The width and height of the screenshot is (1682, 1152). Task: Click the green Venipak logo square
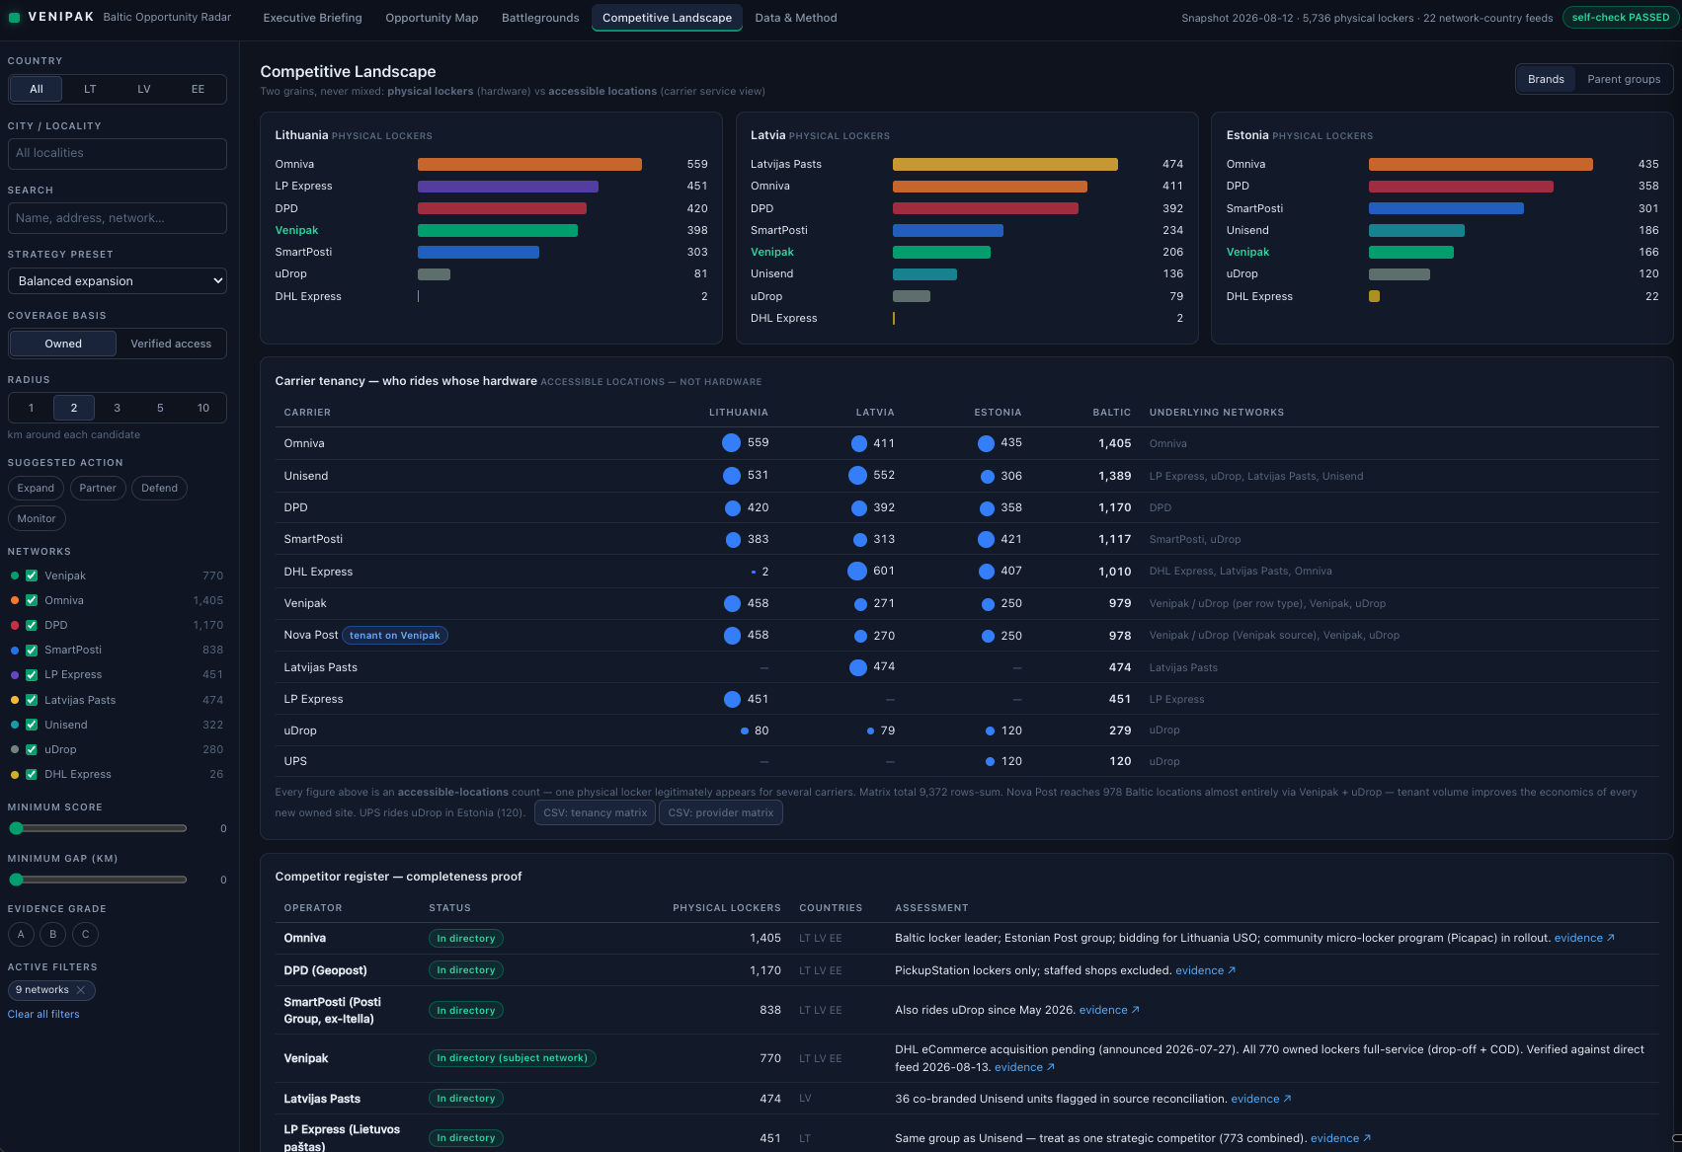pos(14,18)
